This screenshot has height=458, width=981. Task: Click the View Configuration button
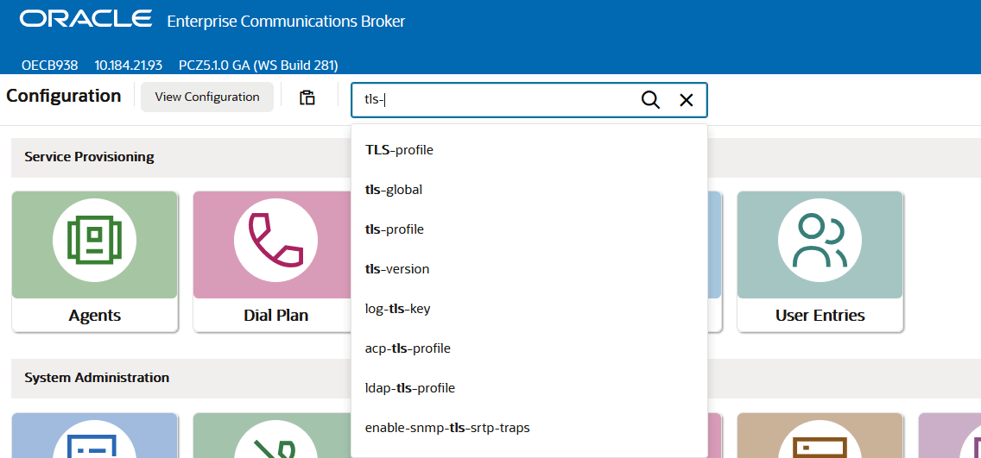207,97
